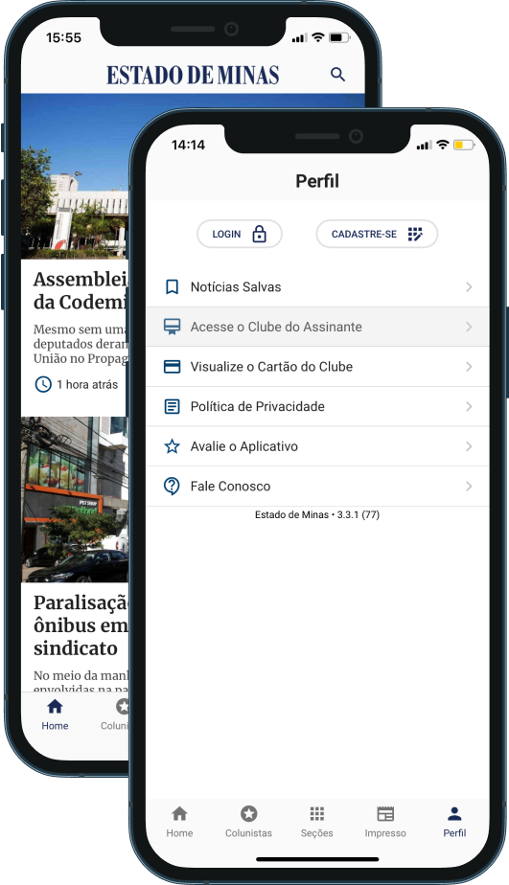This screenshot has width=509, height=885.
Task: Click the document icon beside Política de Privacidade
Action: coord(172,406)
